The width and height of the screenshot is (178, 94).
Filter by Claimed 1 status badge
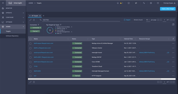click(35, 31)
